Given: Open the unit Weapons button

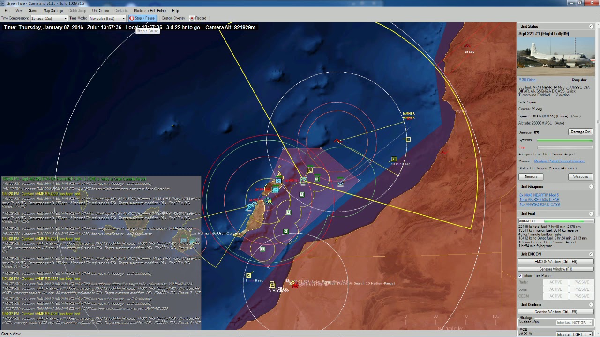Looking at the screenshot, I should 580,177.
